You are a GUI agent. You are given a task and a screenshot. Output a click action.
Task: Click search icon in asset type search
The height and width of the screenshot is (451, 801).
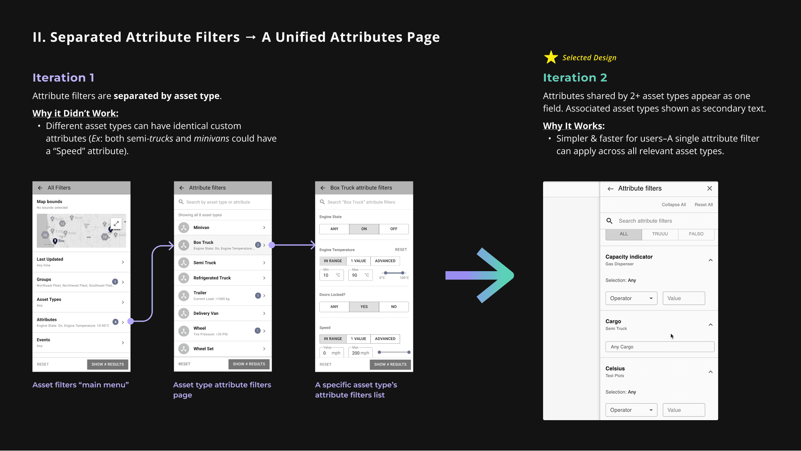point(181,202)
